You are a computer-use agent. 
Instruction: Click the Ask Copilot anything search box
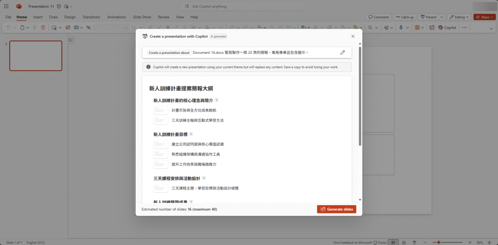coord(242,6)
